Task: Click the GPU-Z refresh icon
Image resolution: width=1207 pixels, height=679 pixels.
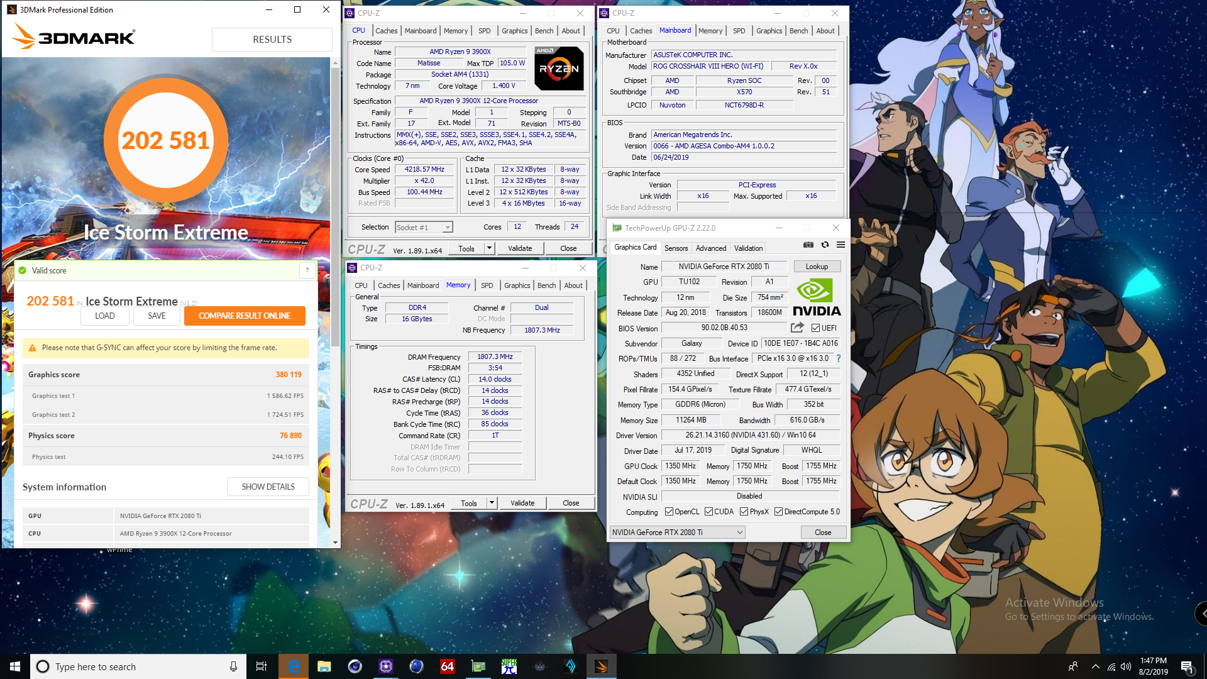Action: tap(825, 245)
